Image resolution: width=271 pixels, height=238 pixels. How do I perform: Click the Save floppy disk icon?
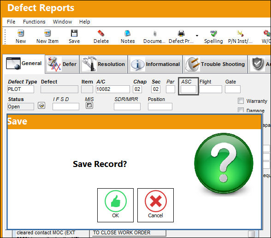tap(74, 33)
